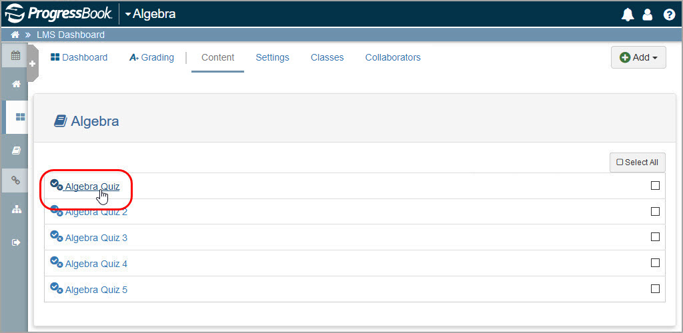
Task: Open the calendar icon in sidebar
Action: click(x=16, y=55)
